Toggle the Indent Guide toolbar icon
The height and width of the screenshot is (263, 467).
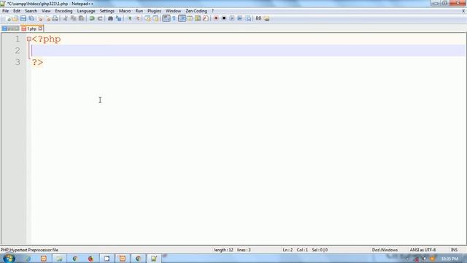[x=182, y=18]
